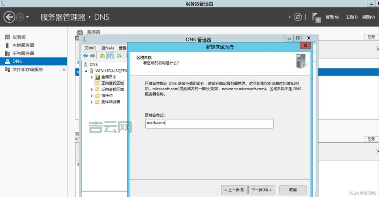Open the notifications flag

tap(315, 17)
